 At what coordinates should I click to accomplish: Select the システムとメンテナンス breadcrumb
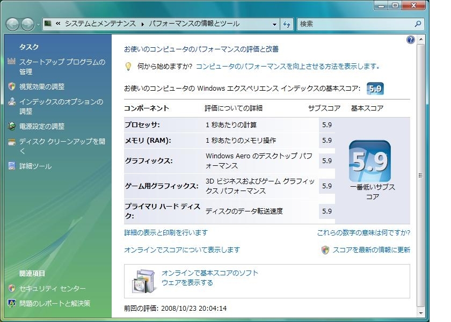point(100,24)
